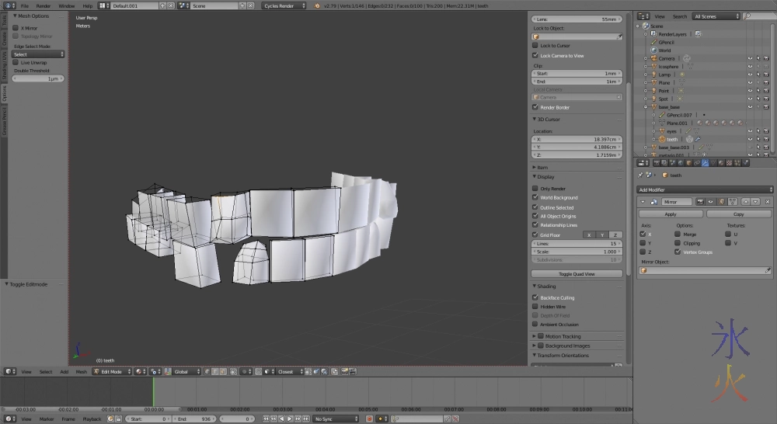This screenshot has width=777, height=424.
Task: Open the Edit Mode dropdown
Action: click(x=111, y=372)
